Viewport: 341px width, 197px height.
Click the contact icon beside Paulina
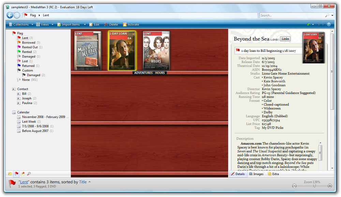(x=19, y=103)
